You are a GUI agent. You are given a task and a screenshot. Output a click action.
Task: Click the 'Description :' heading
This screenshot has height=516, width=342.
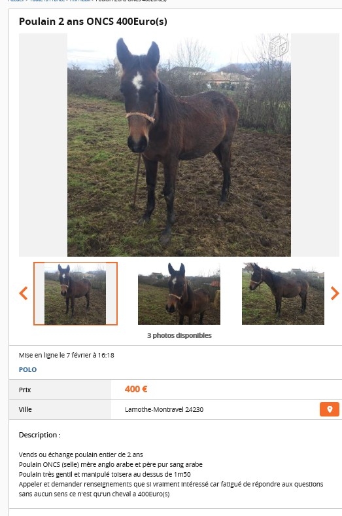click(40, 435)
